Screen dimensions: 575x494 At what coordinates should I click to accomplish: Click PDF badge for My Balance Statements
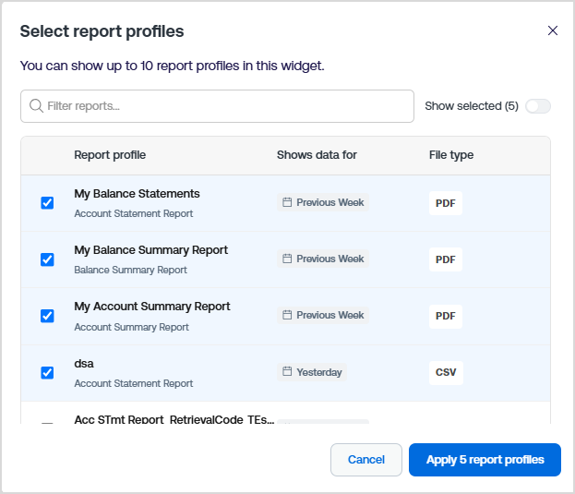(x=446, y=203)
